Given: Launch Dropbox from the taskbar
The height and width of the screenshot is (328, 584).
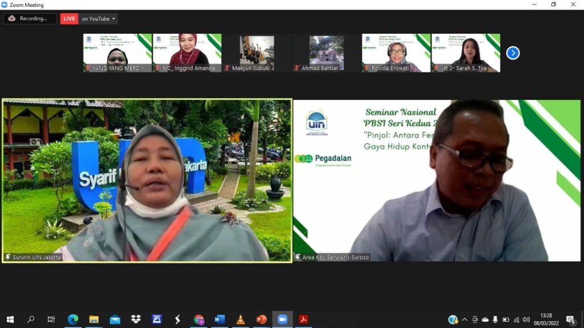Looking at the screenshot, I should [136, 319].
